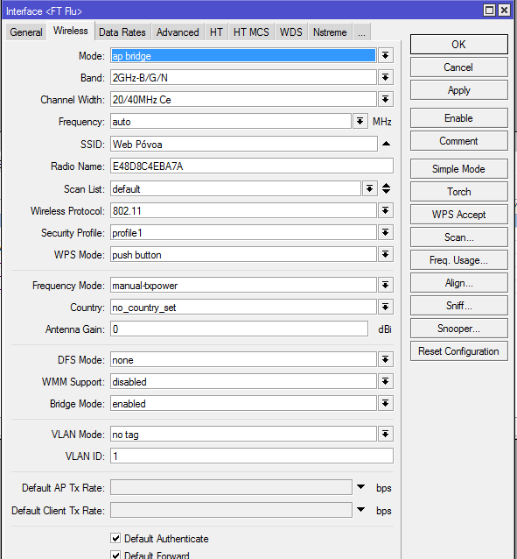Click the Country field showing no_country_set
Image resolution: width=517 pixels, height=559 pixels.
click(x=243, y=307)
